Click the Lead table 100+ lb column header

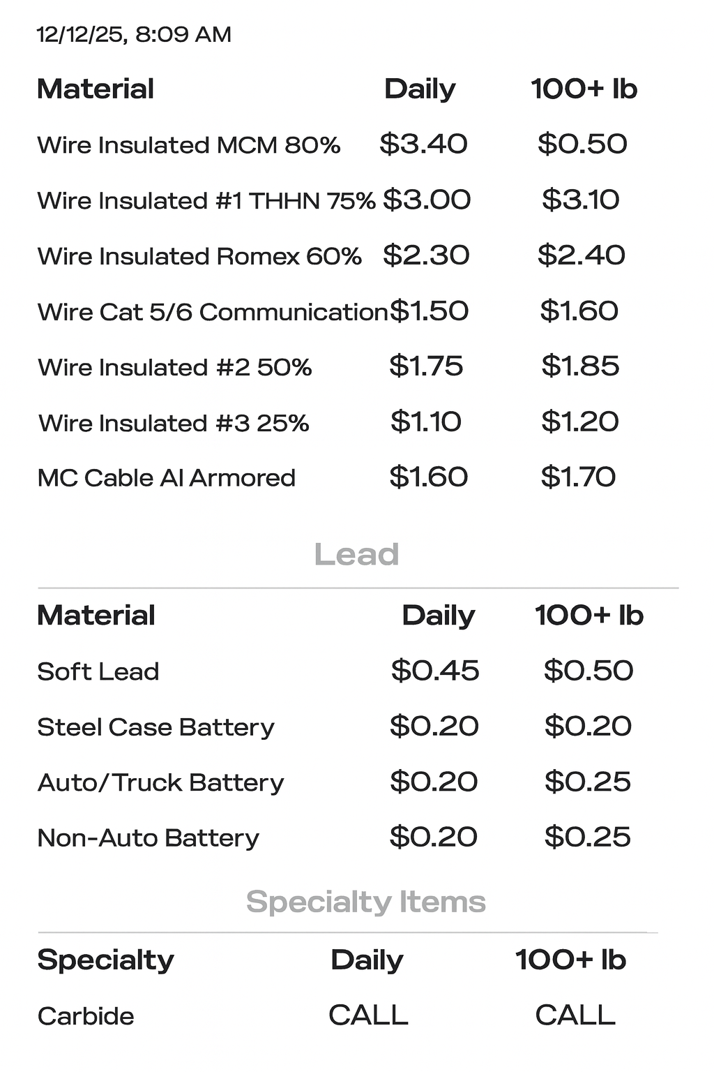(x=588, y=616)
